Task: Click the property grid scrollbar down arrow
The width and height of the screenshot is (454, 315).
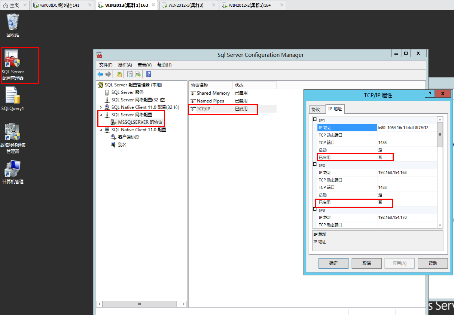Action: 440,225
